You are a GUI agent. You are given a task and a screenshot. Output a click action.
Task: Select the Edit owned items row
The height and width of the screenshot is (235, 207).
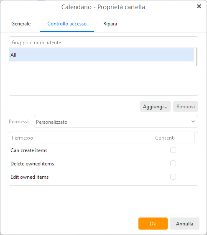(x=103, y=177)
